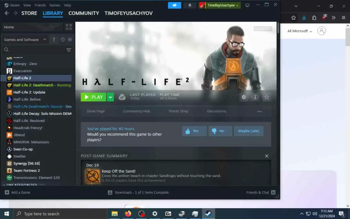Expand All Microsoft menu in browser
The image size is (350, 219).
(x=300, y=31)
